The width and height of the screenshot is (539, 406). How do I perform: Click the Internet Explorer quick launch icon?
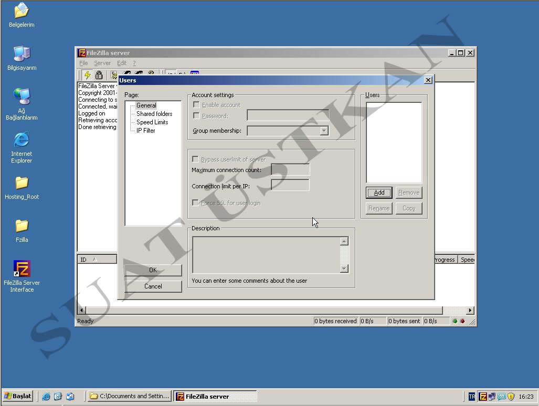[46, 397]
